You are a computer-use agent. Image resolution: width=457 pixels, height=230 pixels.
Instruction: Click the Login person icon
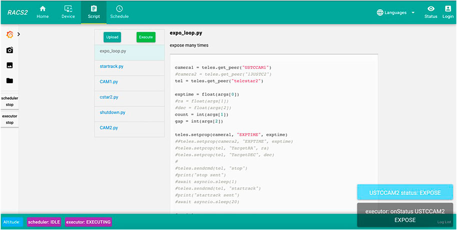[447, 9]
